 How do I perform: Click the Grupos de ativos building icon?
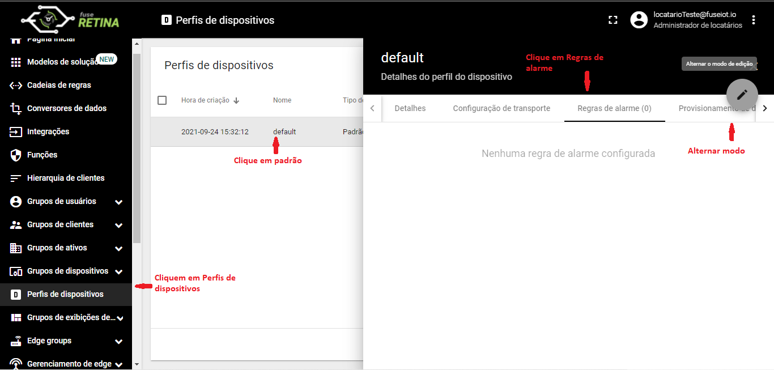tap(16, 248)
